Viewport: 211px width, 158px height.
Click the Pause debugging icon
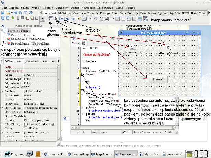coord(18,18)
